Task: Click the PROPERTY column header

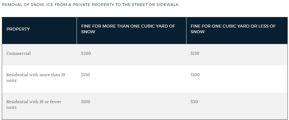Action: pos(18,29)
